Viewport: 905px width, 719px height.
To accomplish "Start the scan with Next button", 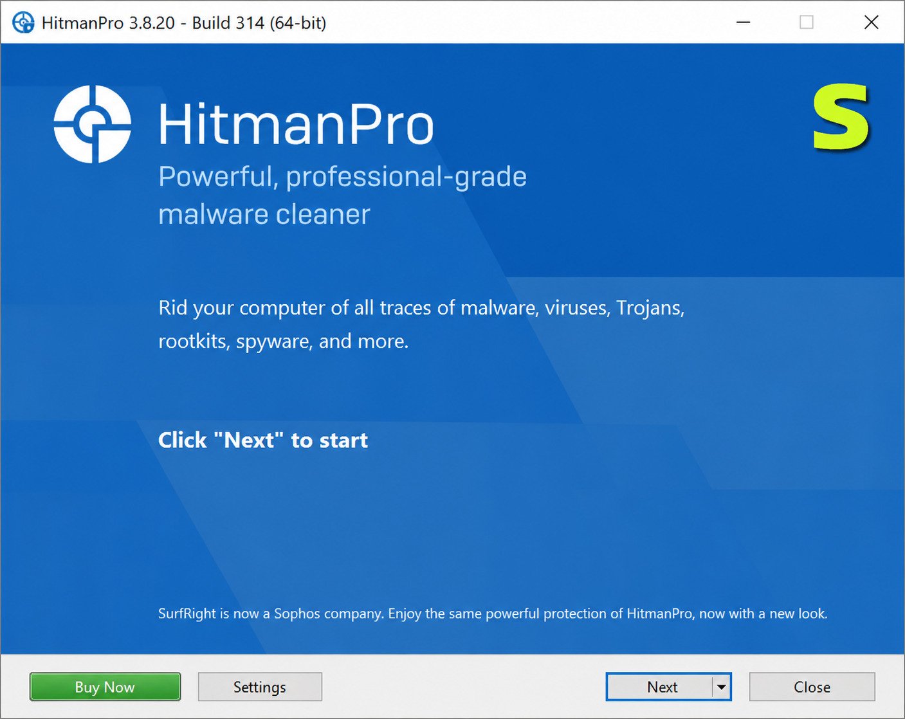I will pos(660,687).
